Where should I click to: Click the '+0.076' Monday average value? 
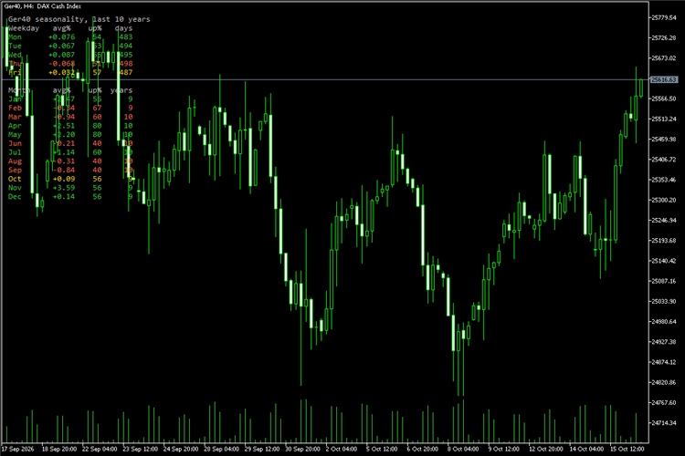61,37
